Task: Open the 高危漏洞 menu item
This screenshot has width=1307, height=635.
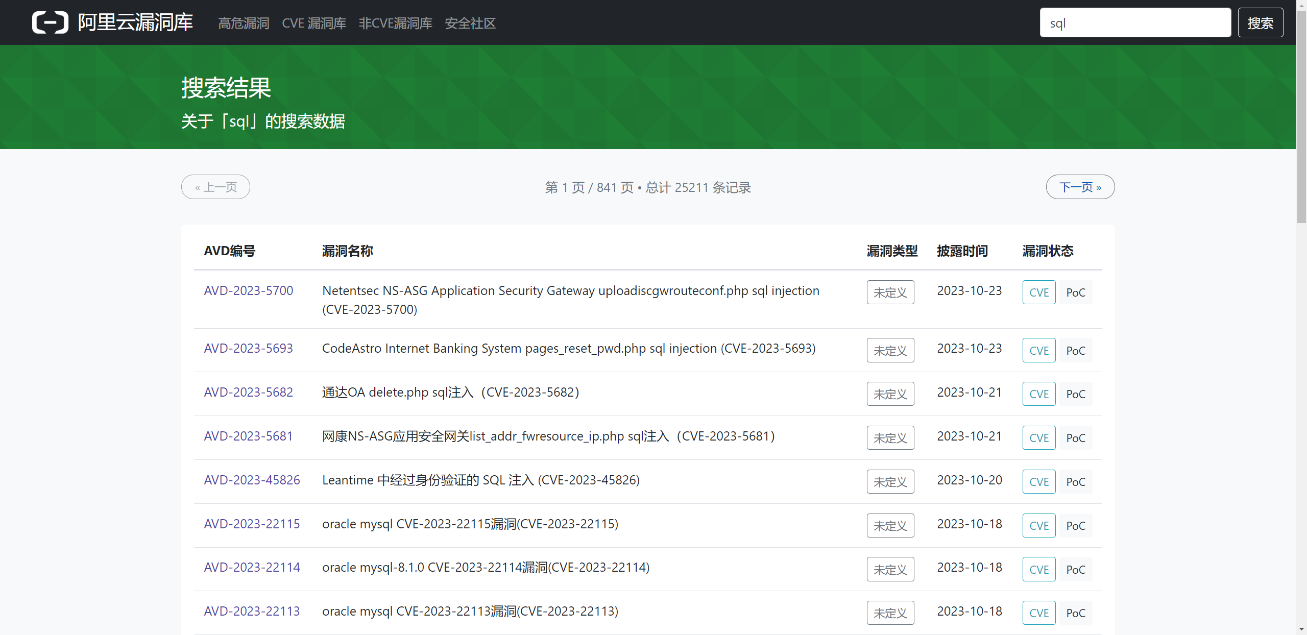Action: coord(244,23)
